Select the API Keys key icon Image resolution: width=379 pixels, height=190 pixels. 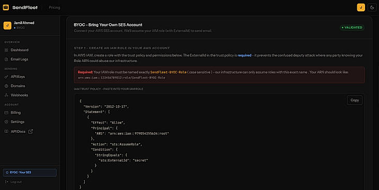[x=6, y=77]
